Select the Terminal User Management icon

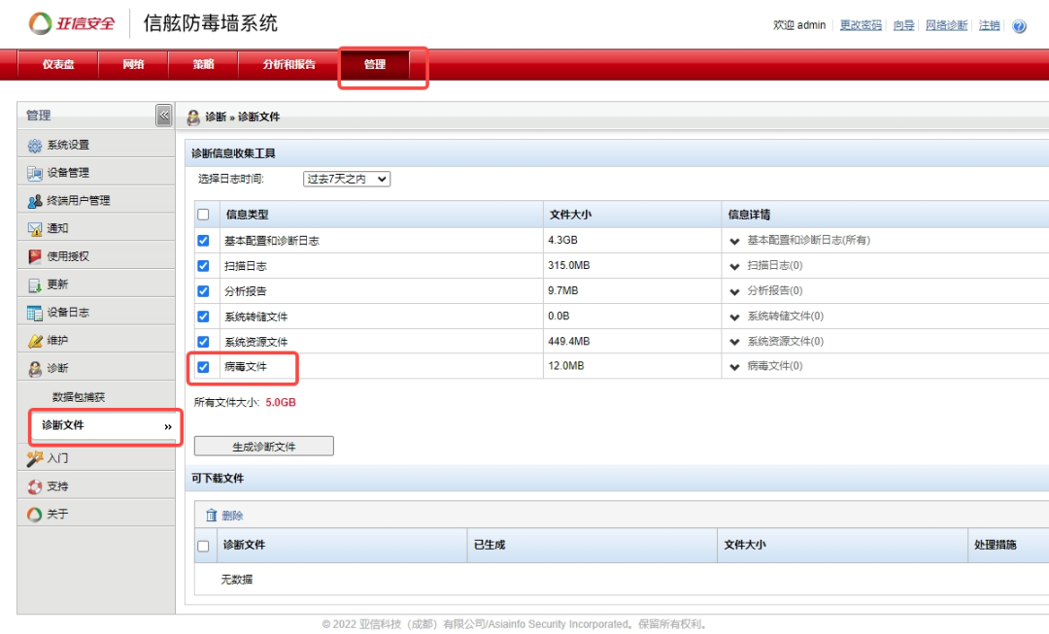[35, 201]
